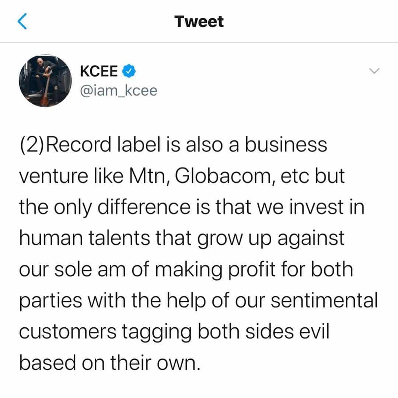Expand the tweet options chevron
Image resolution: width=398 pixels, height=398 pixels.
click(x=374, y=71)
